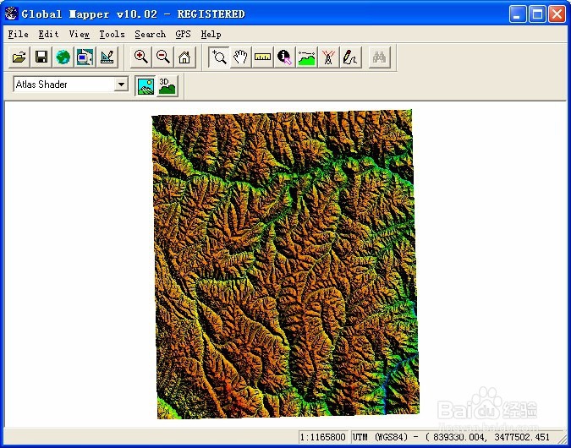Select the Measure ruler tool
Viewport: 571px width, 448px height.
coord(262,57)
